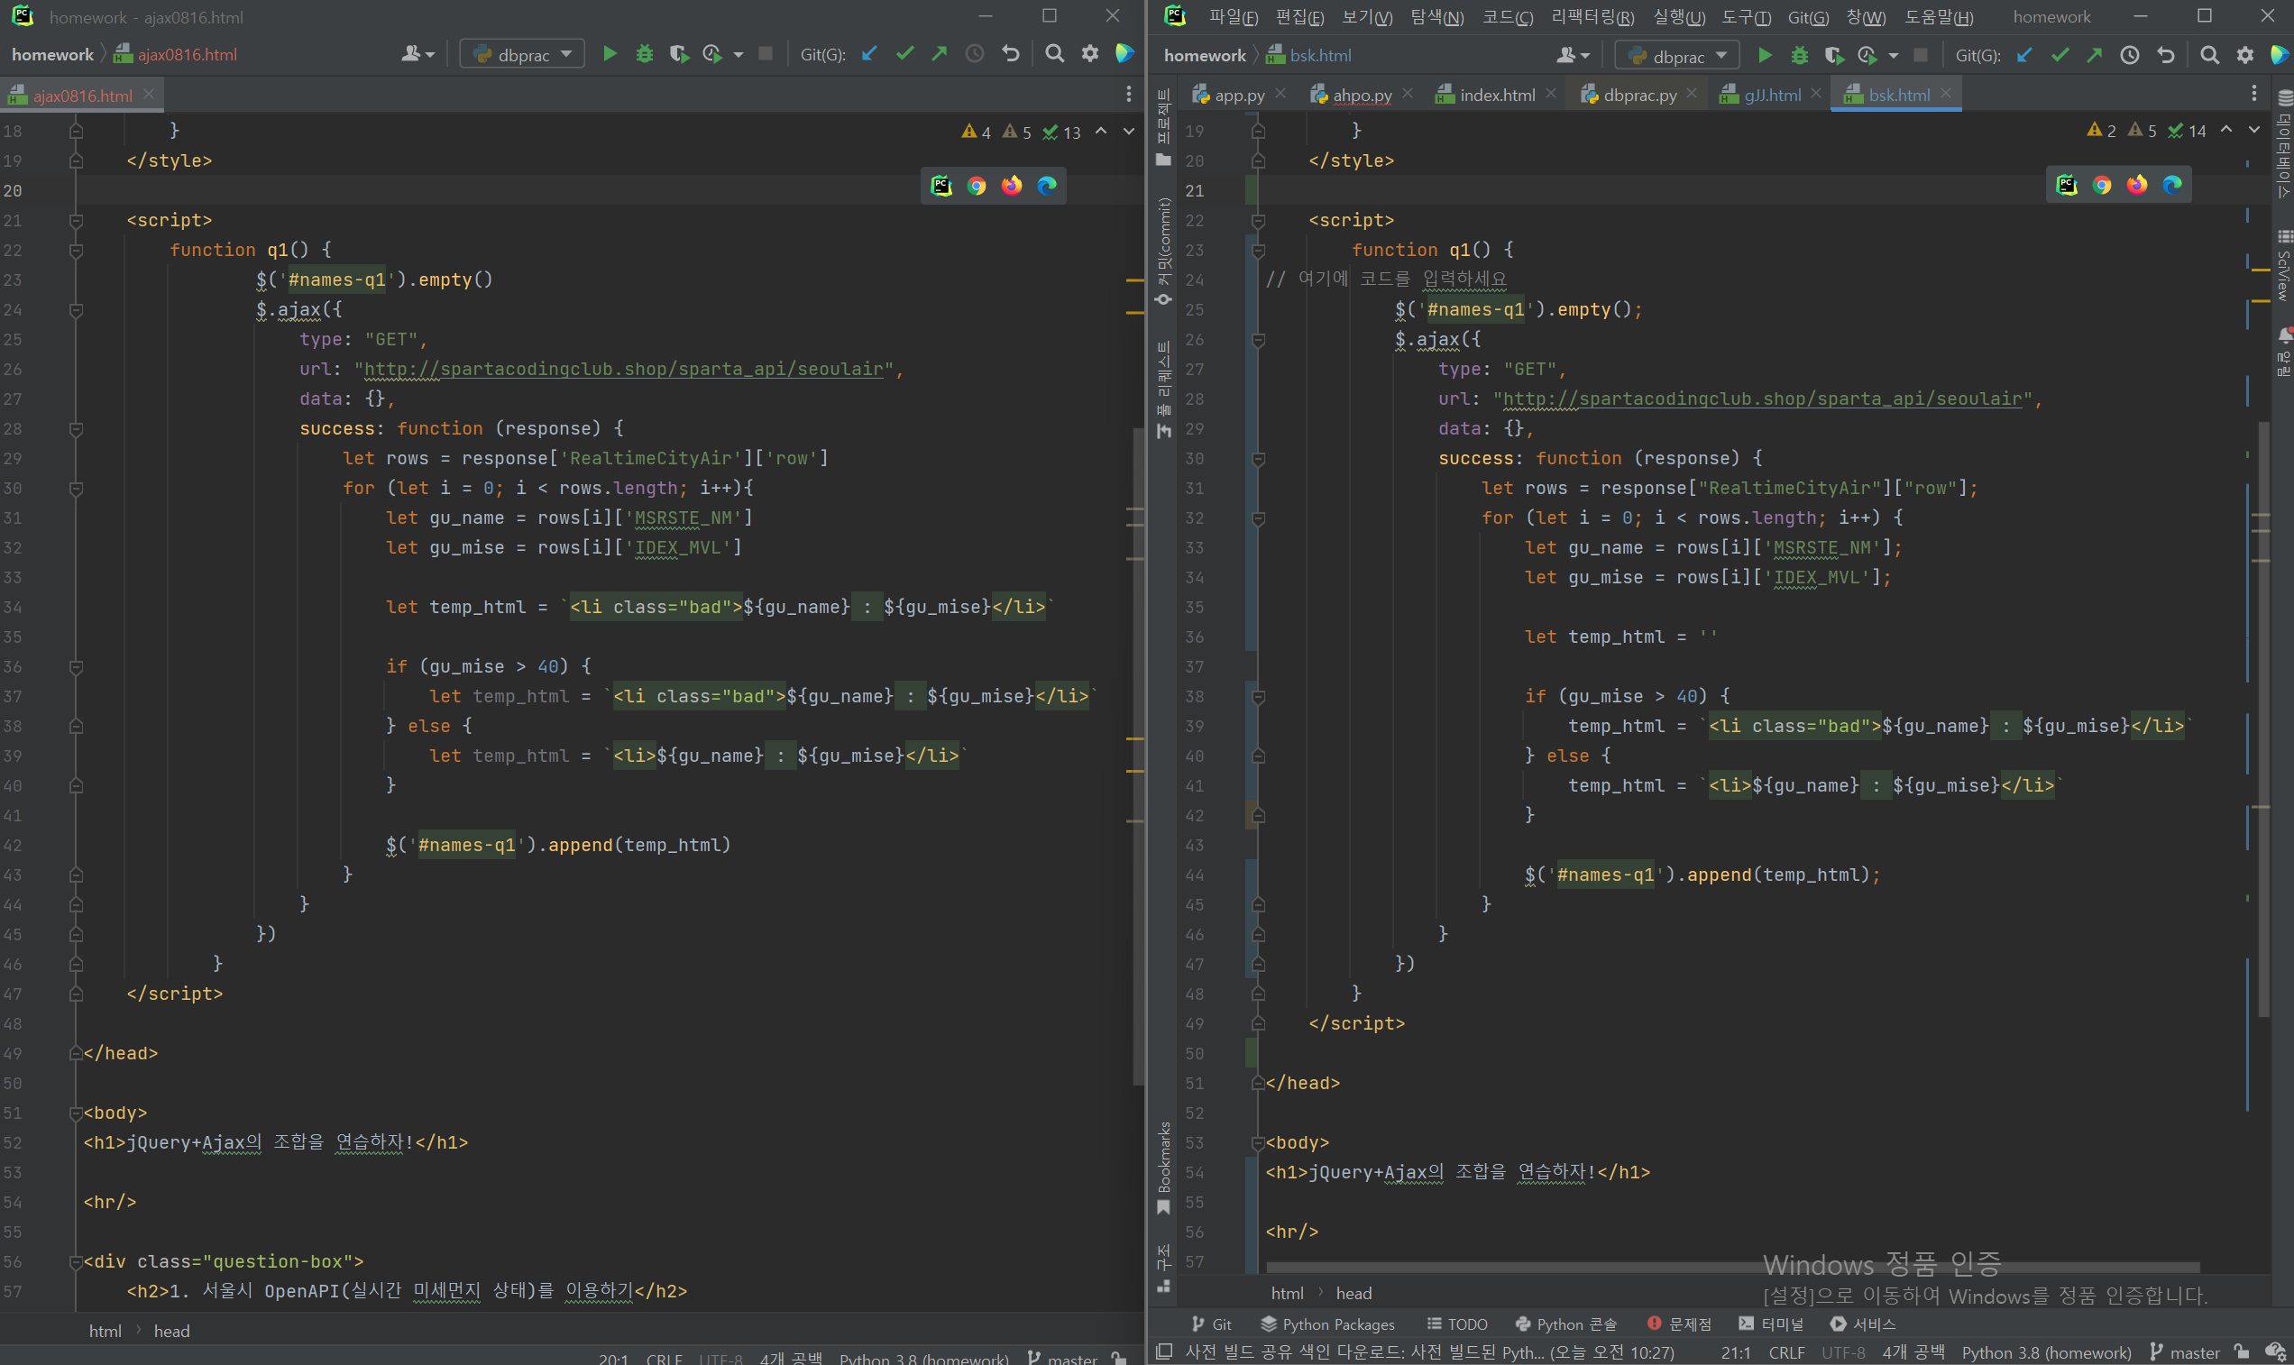Collapse function q1() fold in bsk.html
The height and width of the screenshot is (1365, 2294).
tap(1258, 250)
